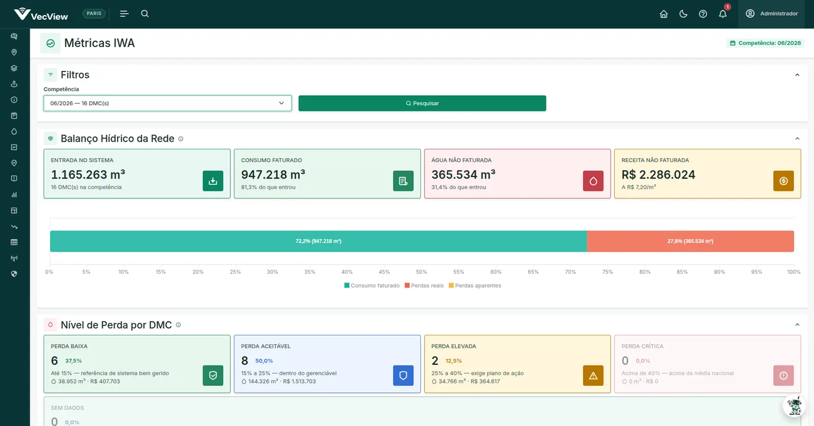The height and width of the screenshot is (426, 814).
Task: Click the Pesquisar button
Action: 422,103
